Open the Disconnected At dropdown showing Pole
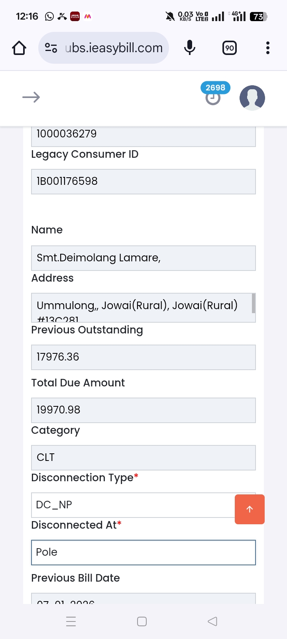 click(143, 552)
